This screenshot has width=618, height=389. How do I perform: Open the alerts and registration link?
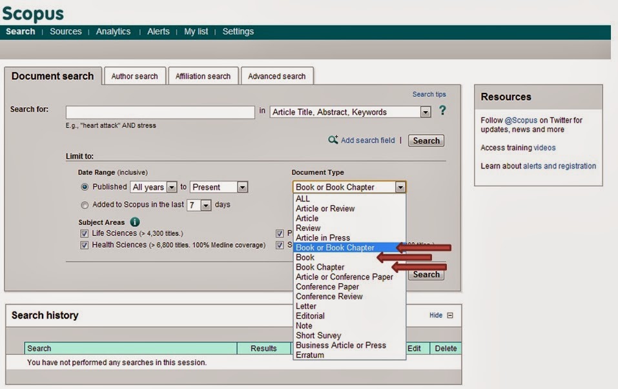coord(559,166)
